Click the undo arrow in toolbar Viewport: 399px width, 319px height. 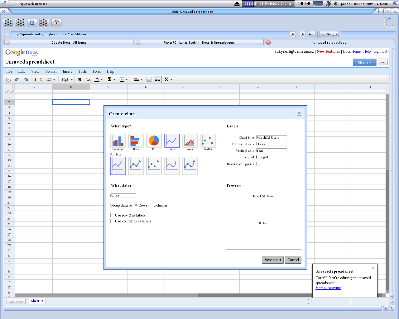17,79
